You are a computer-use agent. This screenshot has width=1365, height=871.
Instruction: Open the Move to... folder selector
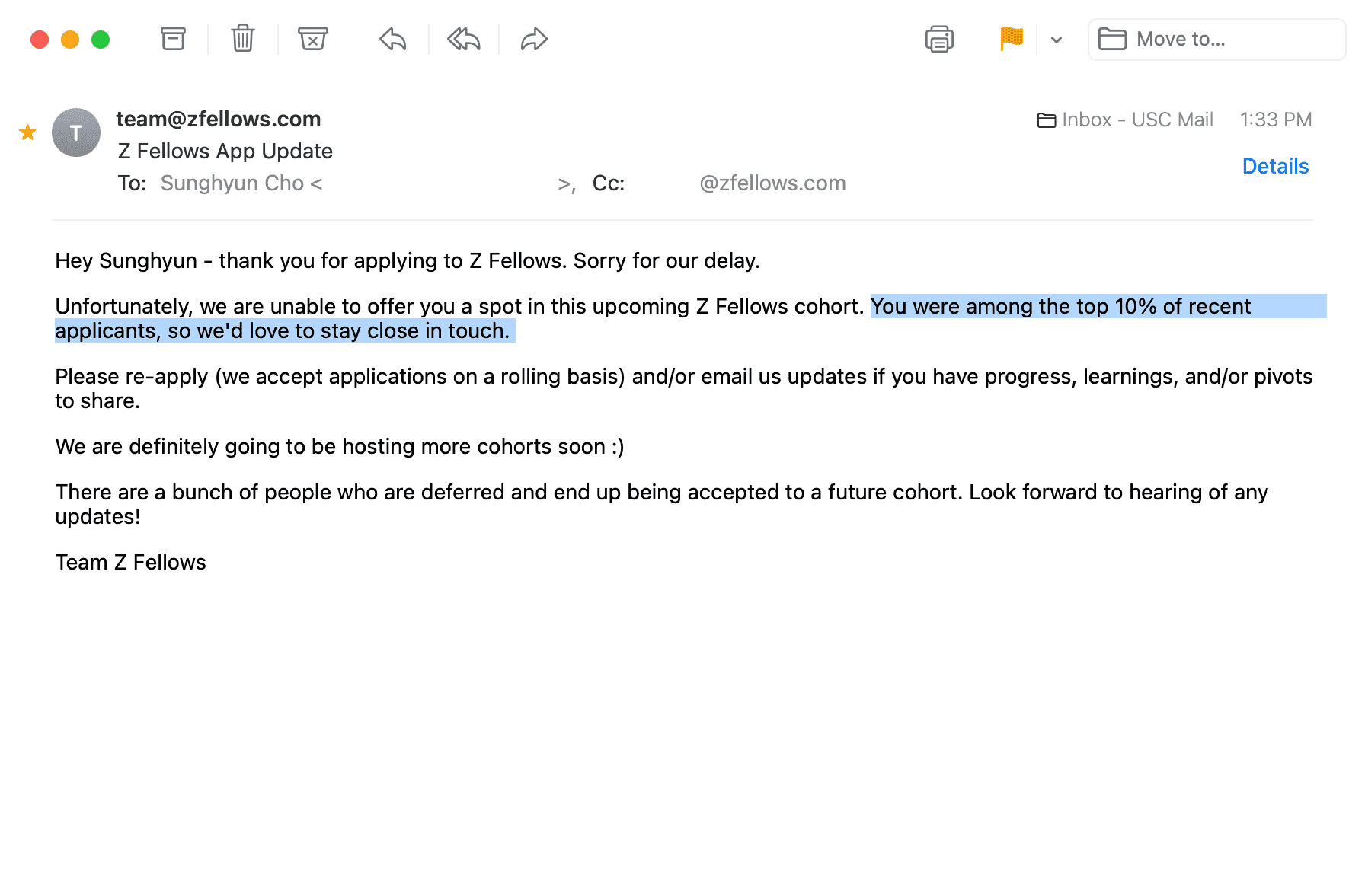(1216, 40)
